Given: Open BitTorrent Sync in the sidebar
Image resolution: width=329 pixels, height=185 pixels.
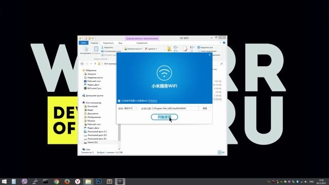Looking at the screenshot, I should 93,88.
